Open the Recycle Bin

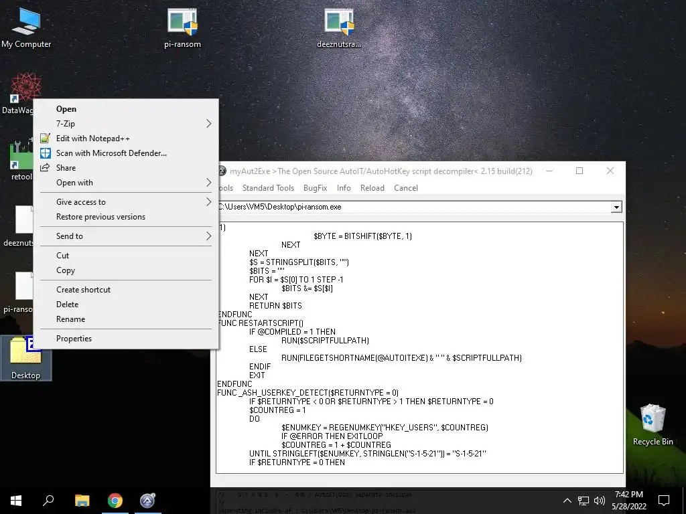point(653,425)
